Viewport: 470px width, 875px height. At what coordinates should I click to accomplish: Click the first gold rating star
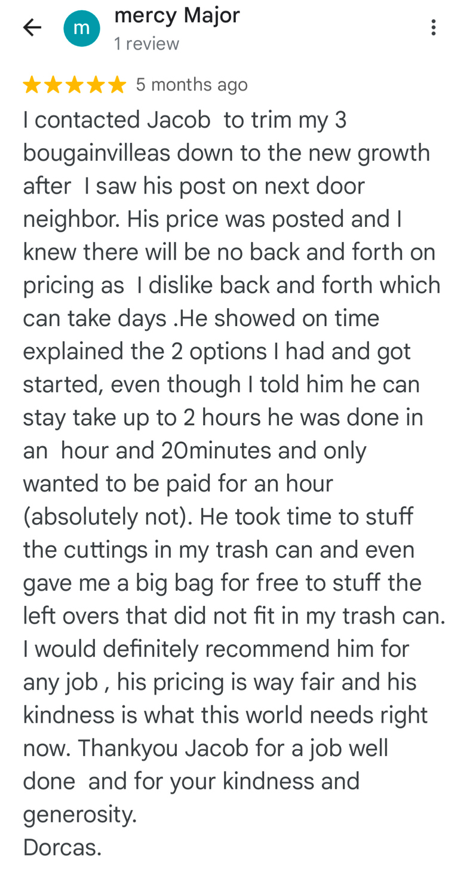(x=32, y=85)
